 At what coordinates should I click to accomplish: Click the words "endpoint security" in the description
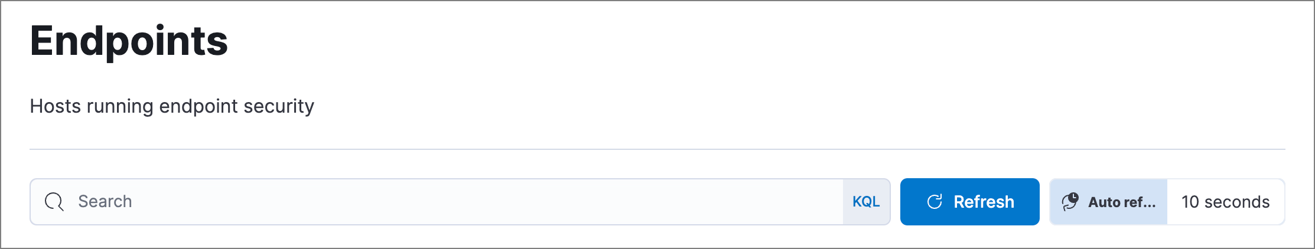(x=236, y=106)
